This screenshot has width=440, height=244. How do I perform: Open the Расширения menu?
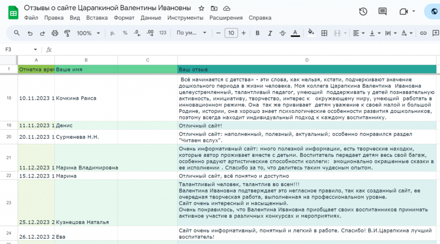click(226, 18)
